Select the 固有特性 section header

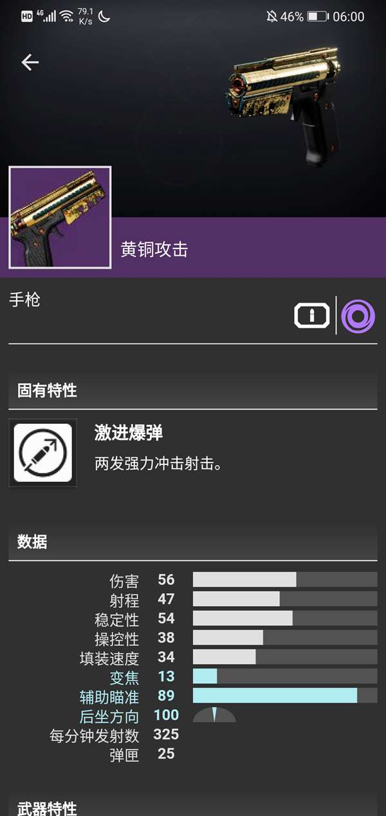193,390
